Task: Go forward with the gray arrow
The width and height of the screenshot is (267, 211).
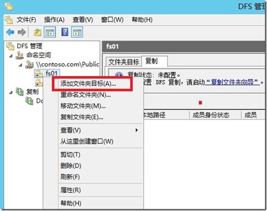Action: coord(22,32)
